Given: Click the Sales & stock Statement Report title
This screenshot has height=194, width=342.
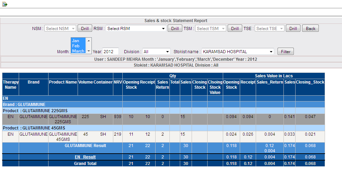Looking at the screenshot, I should click(176, 21).
